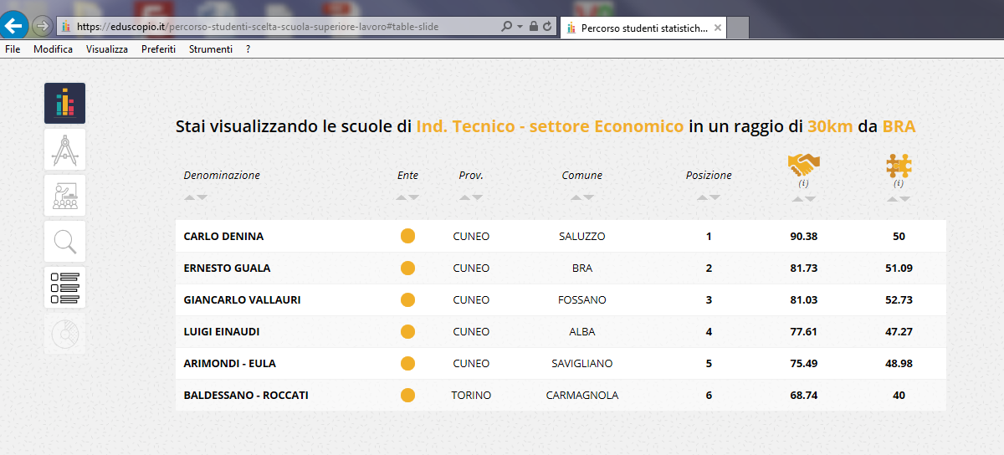The height and width of the screenshot is (455, 1004).
Task: Click the magnifying glass sidebar icon
Action: click(64, 242)
